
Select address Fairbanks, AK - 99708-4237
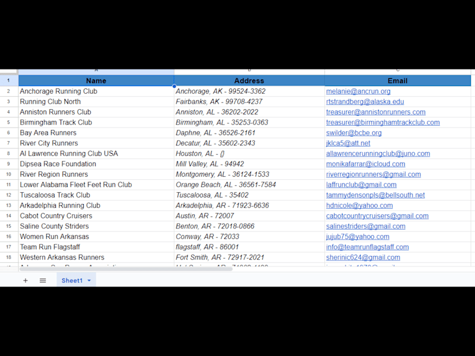[249, 101]
